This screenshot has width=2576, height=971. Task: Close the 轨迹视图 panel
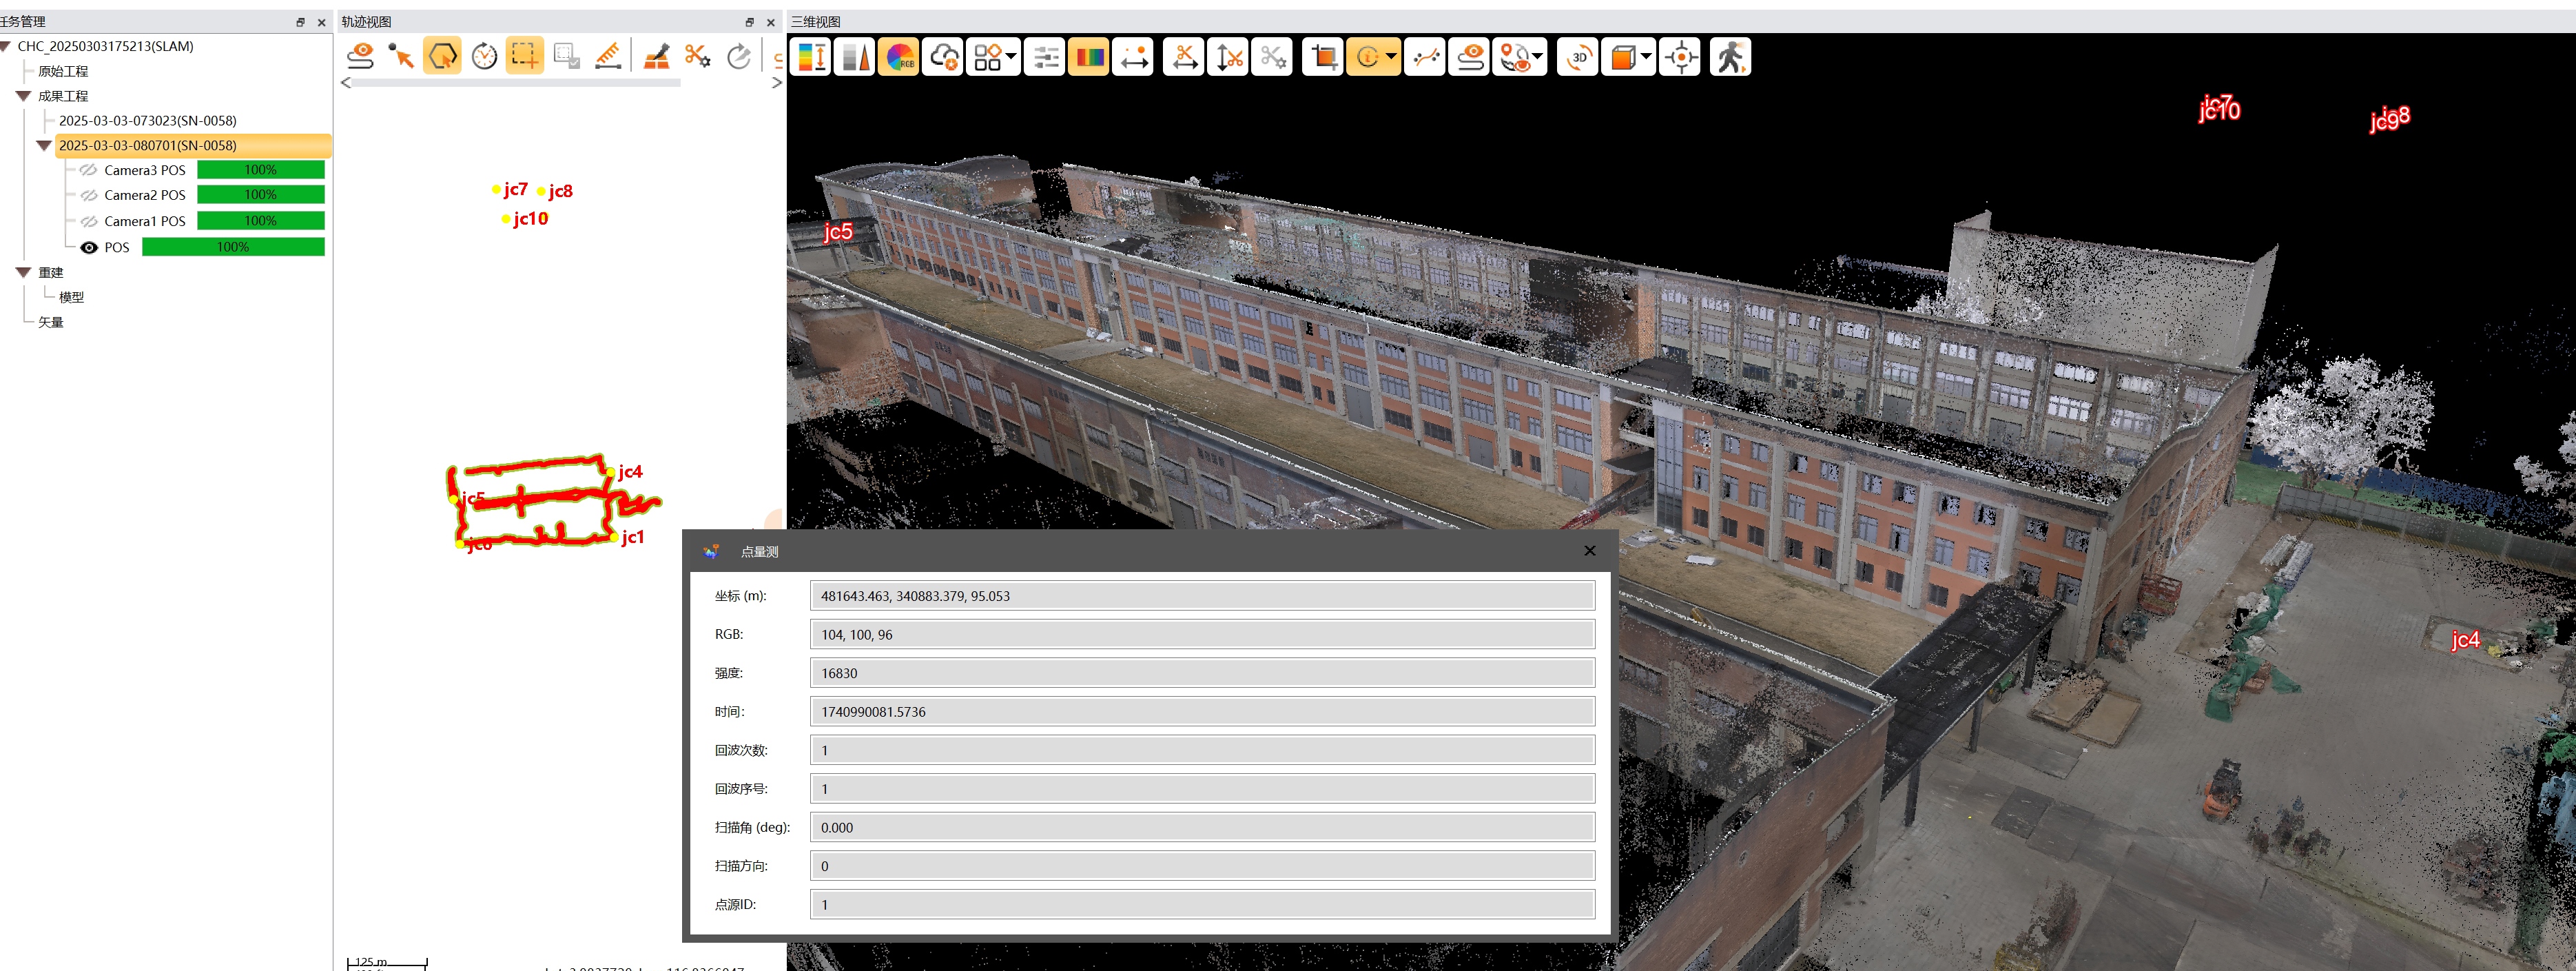click(x=771, y=22)
